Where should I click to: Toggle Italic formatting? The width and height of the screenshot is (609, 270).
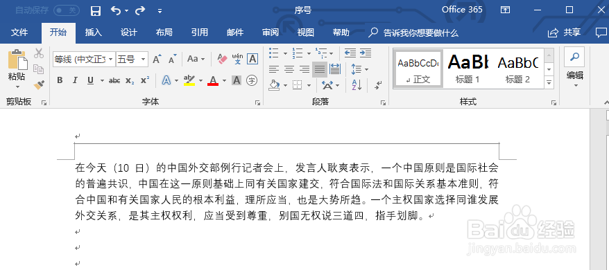(76, 80)
